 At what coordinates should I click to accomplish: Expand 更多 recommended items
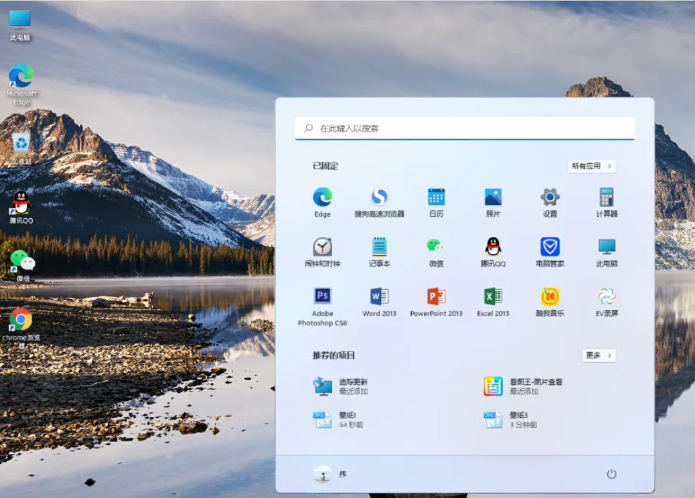point(598,355)
